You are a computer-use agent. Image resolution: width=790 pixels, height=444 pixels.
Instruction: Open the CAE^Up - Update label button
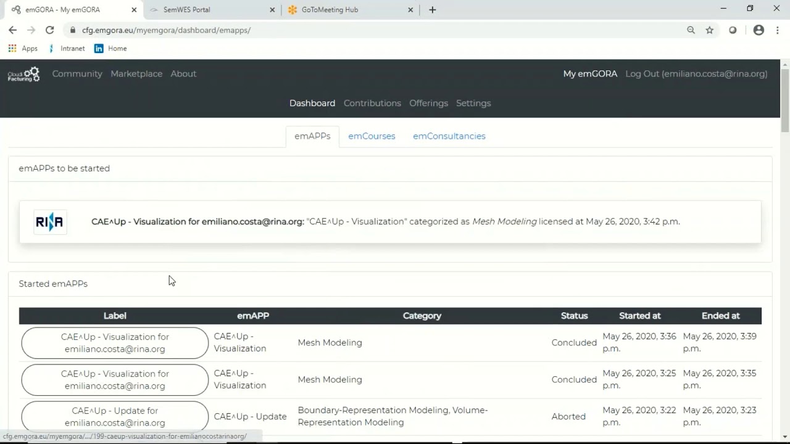tap(115, 417)
